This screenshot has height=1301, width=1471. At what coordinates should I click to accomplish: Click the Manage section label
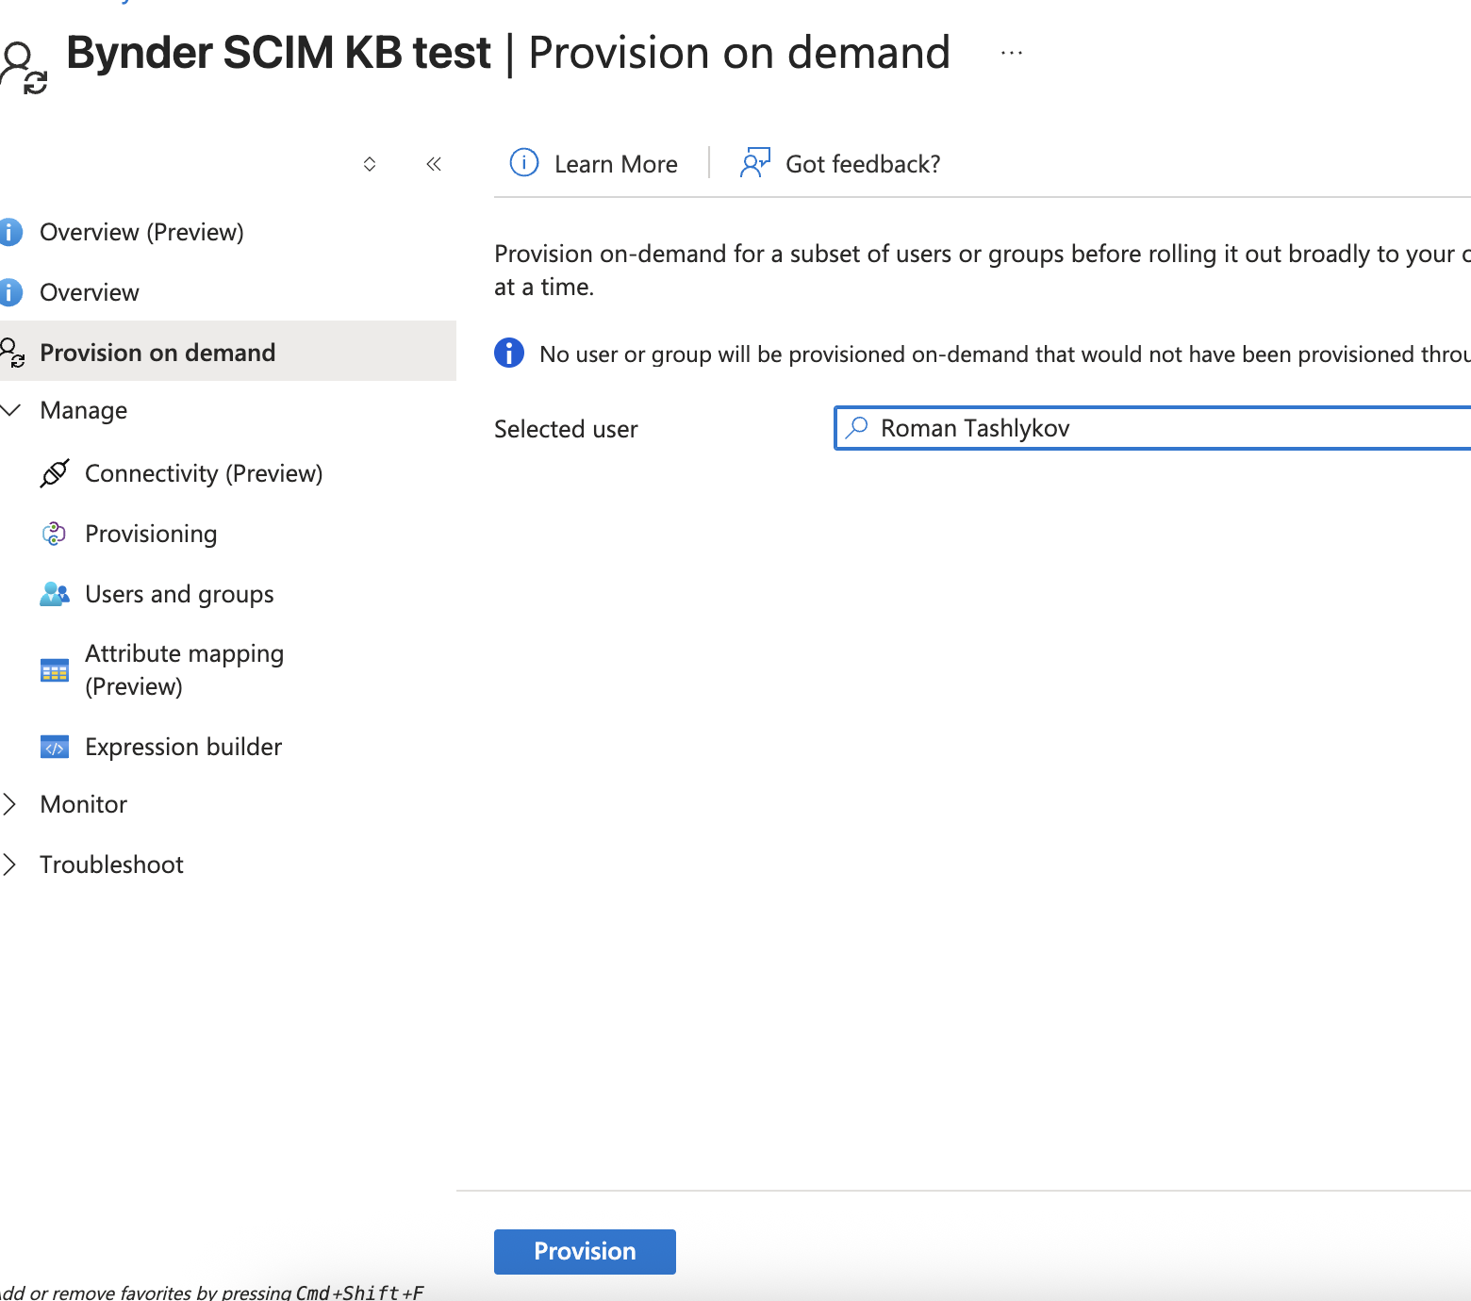pyautogui.click(x=84, y=410)
